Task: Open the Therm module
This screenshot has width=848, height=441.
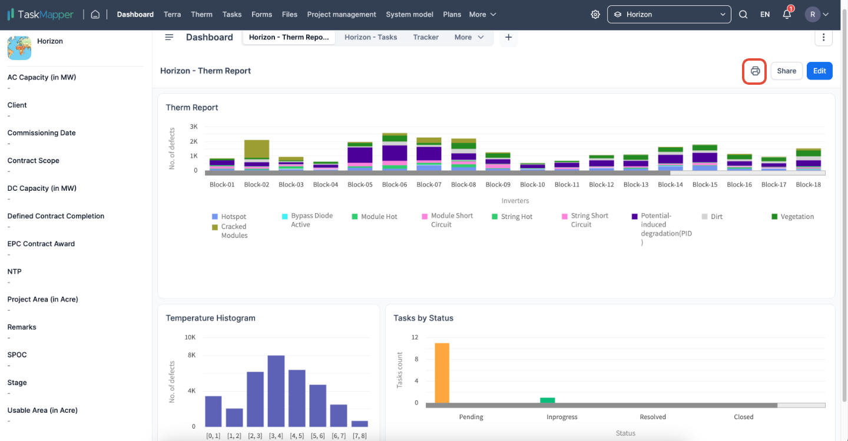Action: [x=202, y=14]
